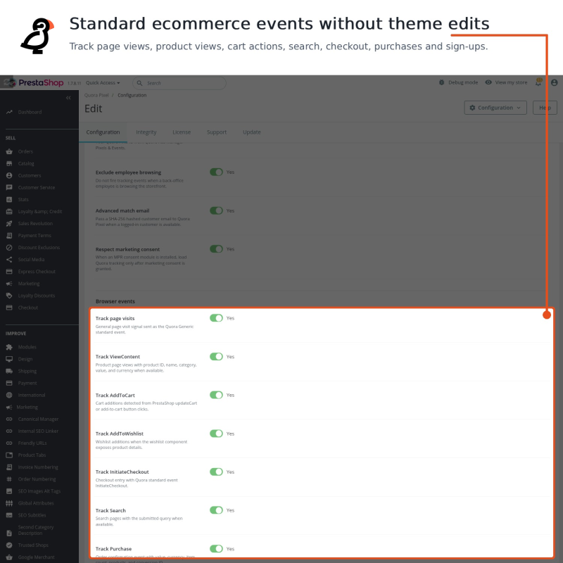The image size is (563, 563).
Task: Collapse the sidebar menu chevrons
Action: [x=68, y=98]
